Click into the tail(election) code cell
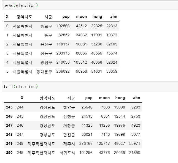This screenshot has width=178, height=163. (x=90, y=86)
